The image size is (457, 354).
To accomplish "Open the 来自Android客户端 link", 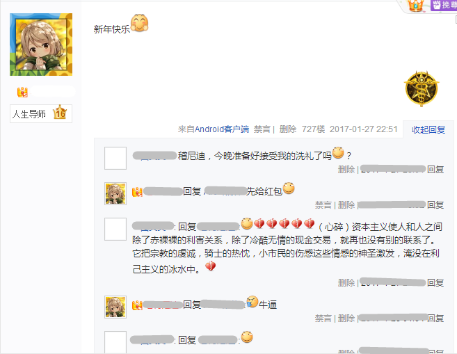I will pos(214,129).
